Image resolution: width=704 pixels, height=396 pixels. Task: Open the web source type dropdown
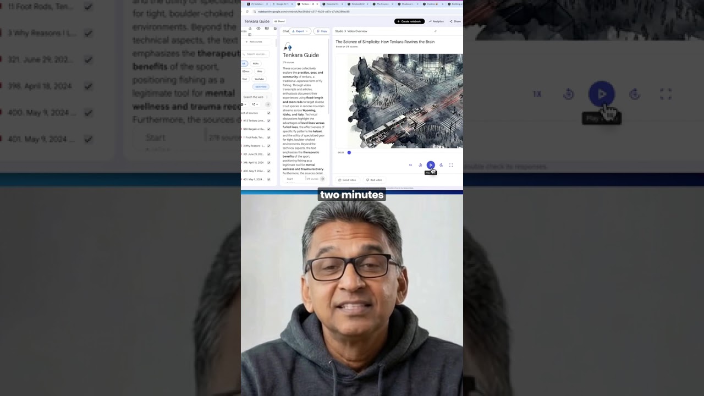pyautogui.click(x=244, y=104)
